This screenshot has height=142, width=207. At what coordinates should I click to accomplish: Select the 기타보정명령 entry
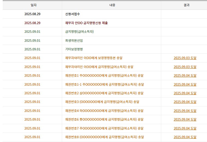(74, 49)
